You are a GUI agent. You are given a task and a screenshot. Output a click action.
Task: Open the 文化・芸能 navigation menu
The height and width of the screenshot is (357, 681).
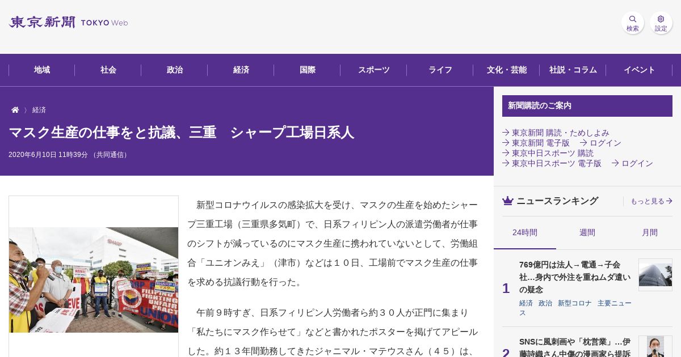tap(507, 70)
